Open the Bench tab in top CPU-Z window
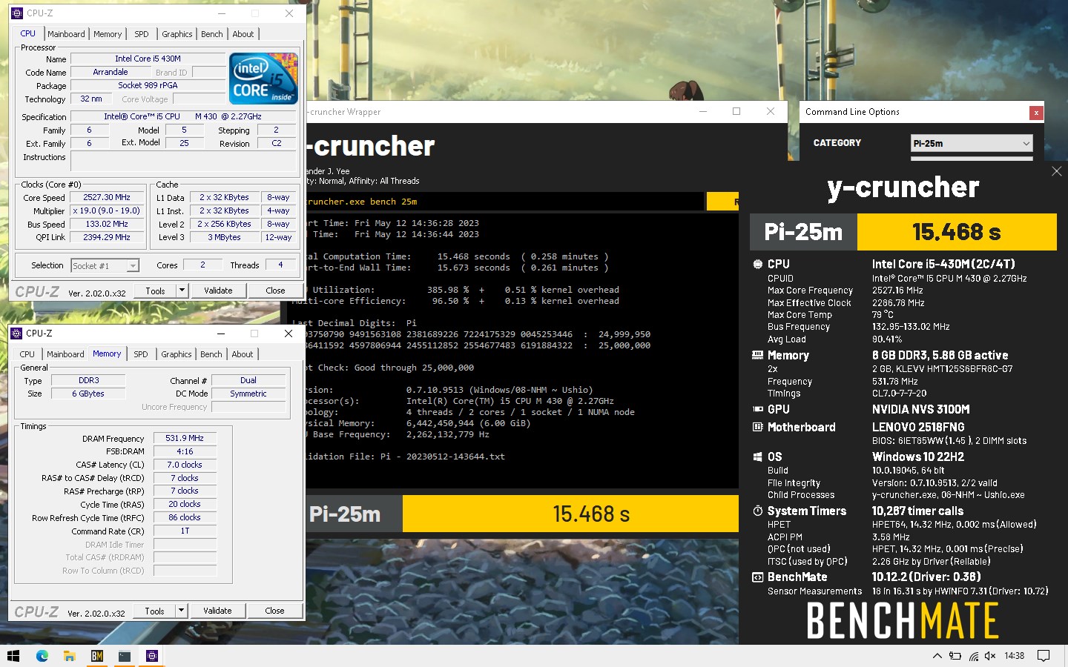The image size is (1068, 667). click(x=212, y=34)
